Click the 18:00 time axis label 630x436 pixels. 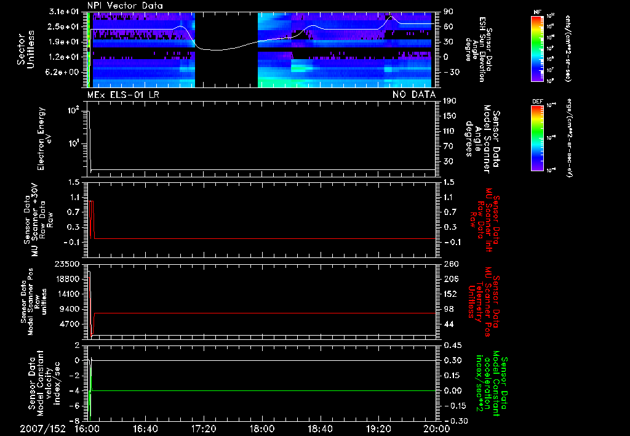click(262, 429)
